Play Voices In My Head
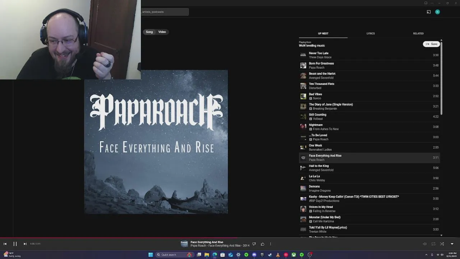This screenshot has height=259, width=460. [x=369, y=209]
